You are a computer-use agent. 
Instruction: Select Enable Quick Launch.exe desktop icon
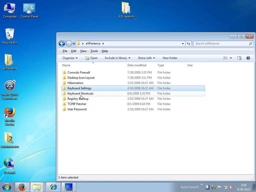pos(10,90)
